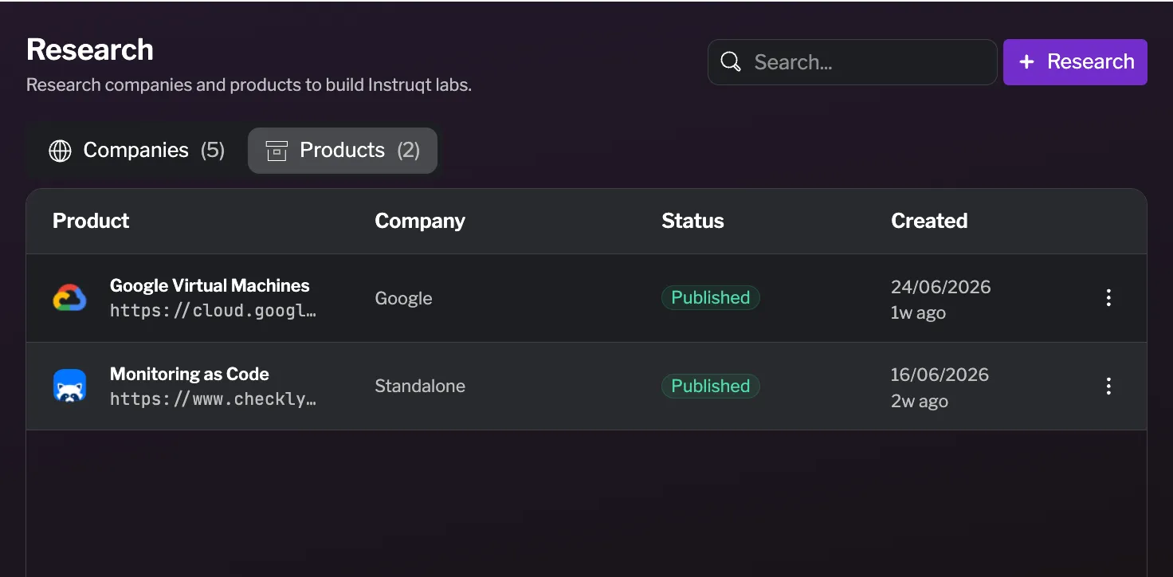The width and height of the screenshot is (1173, 577).
Task: Click the Created column header
Action: (x=929, y=221)
